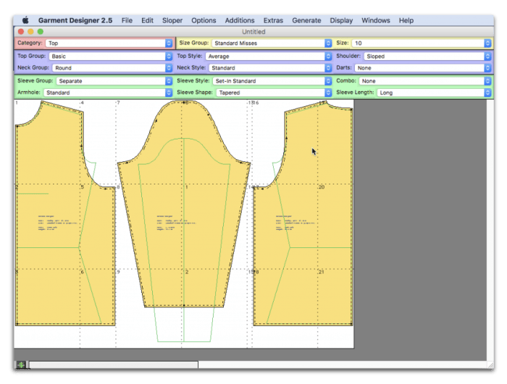Expand the Sleeve Shape dropdown showing Tapered

[x=274, y=93]
